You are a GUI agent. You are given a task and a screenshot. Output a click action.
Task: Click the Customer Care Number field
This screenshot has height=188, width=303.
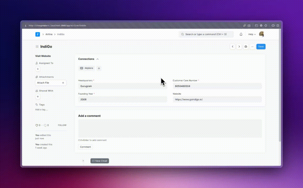(217, 86)
